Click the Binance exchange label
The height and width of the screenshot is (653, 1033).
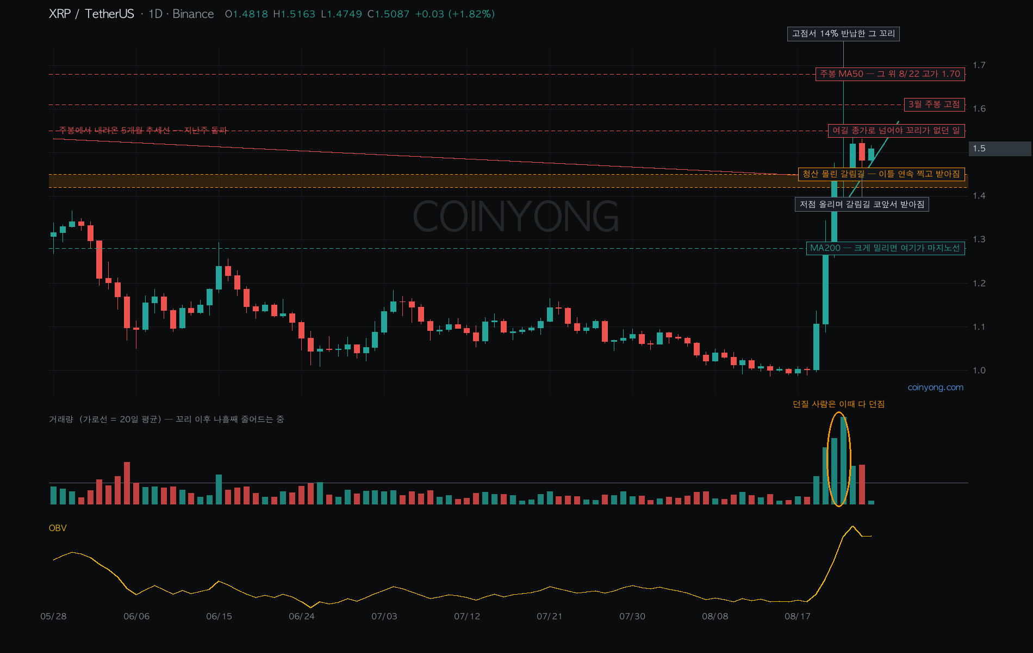coord(193,14)
